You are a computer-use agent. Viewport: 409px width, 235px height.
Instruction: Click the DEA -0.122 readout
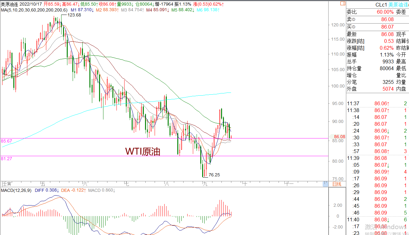74,190
